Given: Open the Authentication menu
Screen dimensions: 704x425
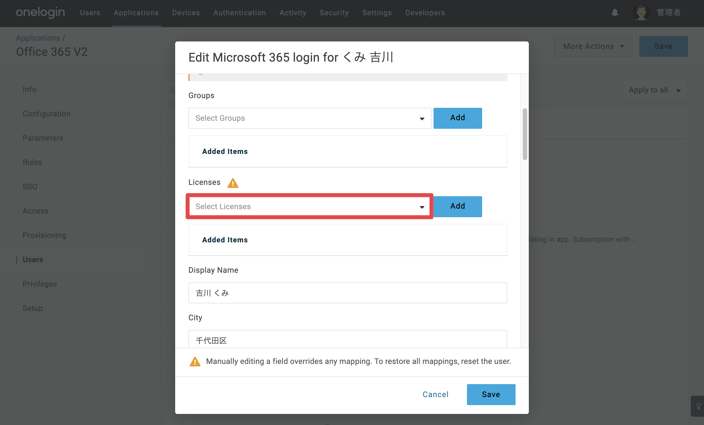Looking at the screenshot, I should (240, 13).
